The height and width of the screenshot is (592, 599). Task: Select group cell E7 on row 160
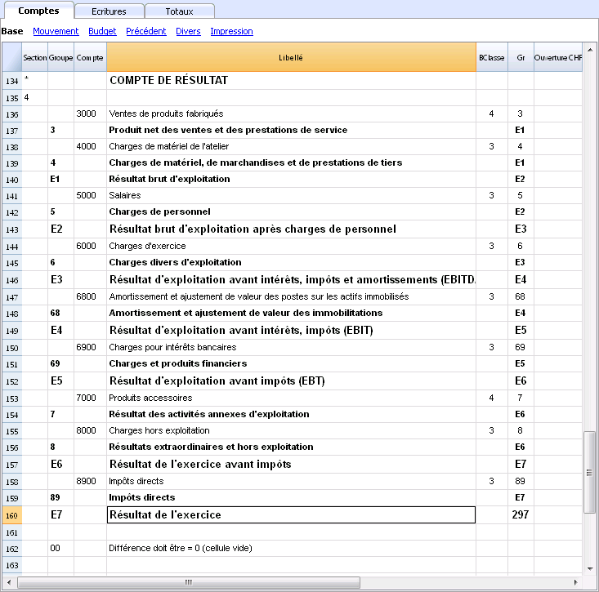click(60, 515)
